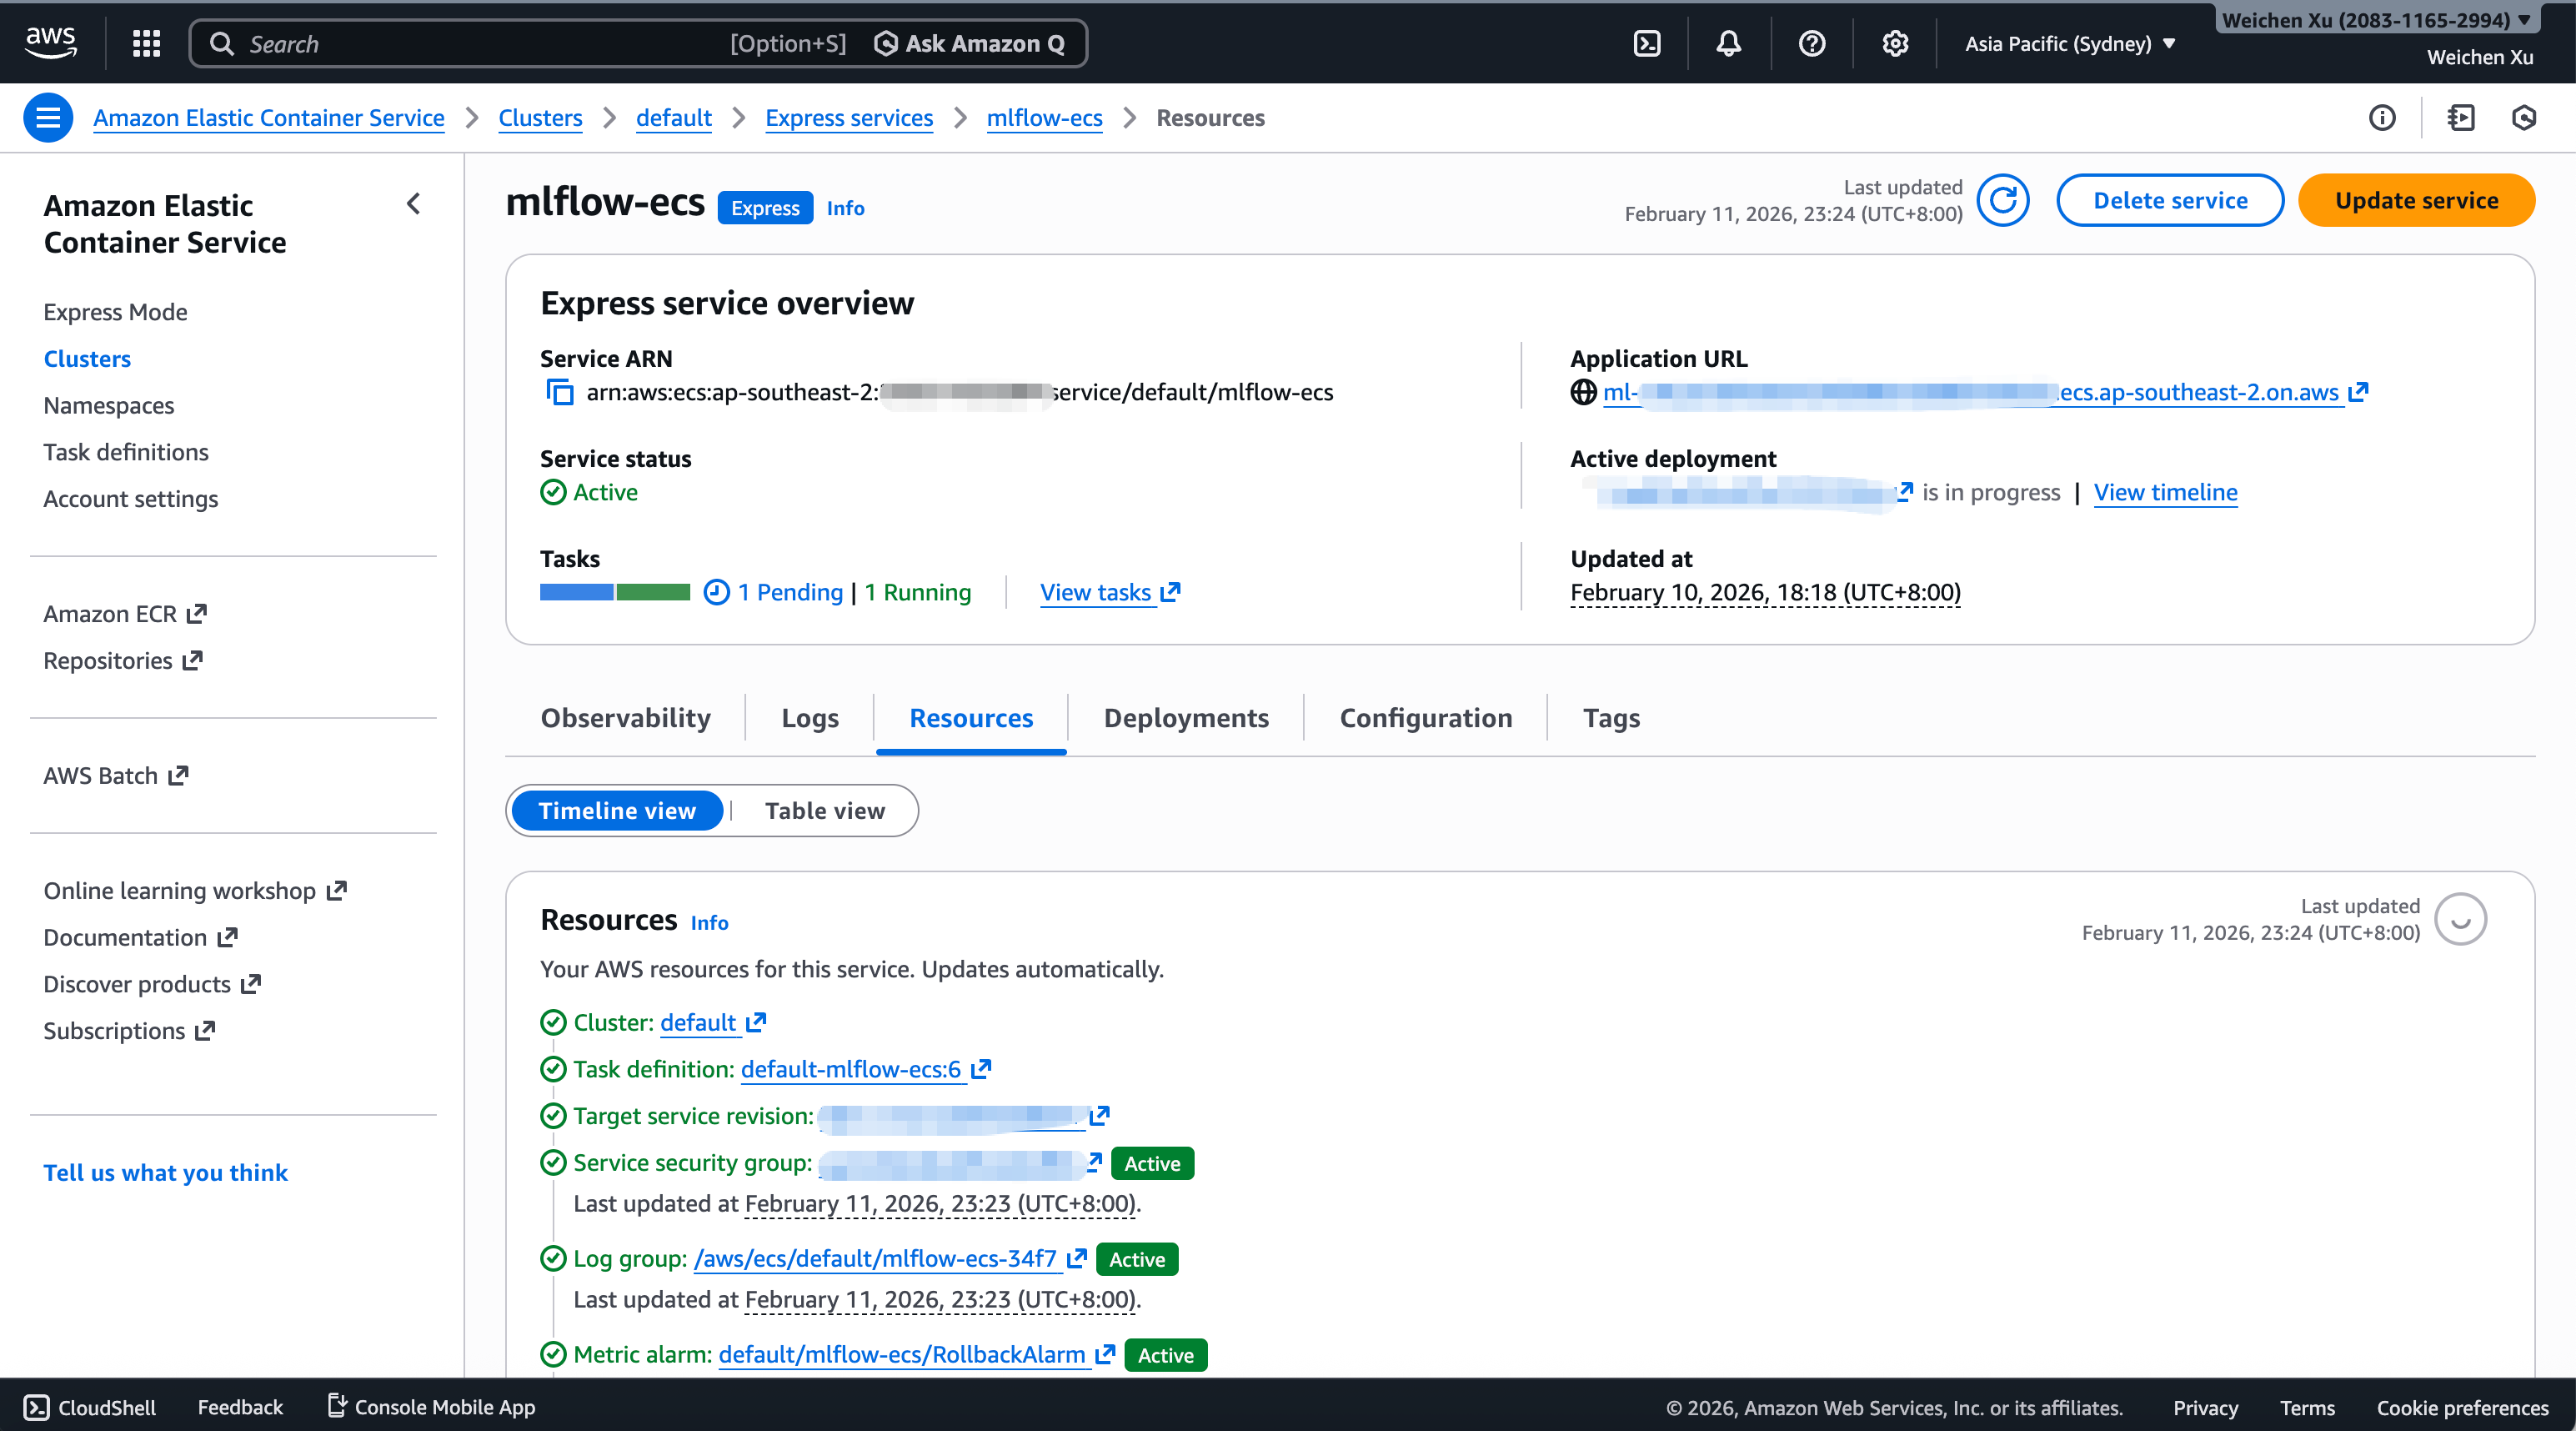Collapse the ECS sidebar with the chevron
The width and height of the screenshot is (2576, 1431).
414,204
